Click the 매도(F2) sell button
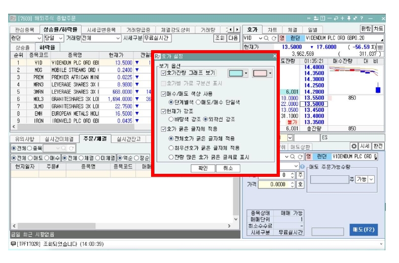 (364, 230)
